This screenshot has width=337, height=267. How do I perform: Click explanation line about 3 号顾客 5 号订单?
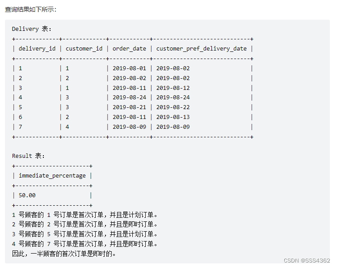click(84, 234)
